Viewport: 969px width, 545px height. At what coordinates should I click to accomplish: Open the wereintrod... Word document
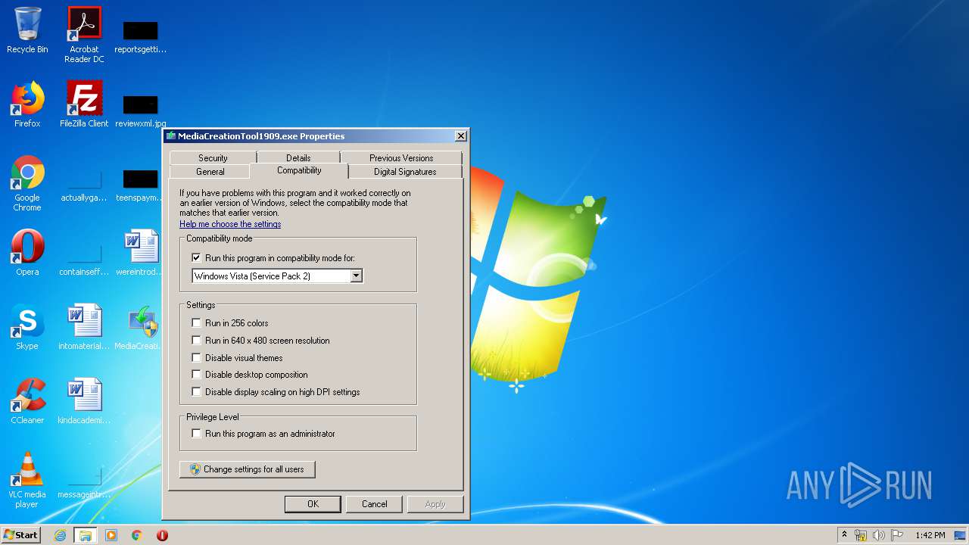pos(140,253)
